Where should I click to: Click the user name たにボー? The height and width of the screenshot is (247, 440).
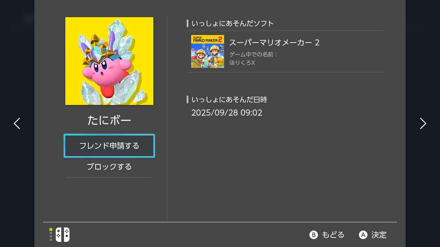(x=109, y=120)
